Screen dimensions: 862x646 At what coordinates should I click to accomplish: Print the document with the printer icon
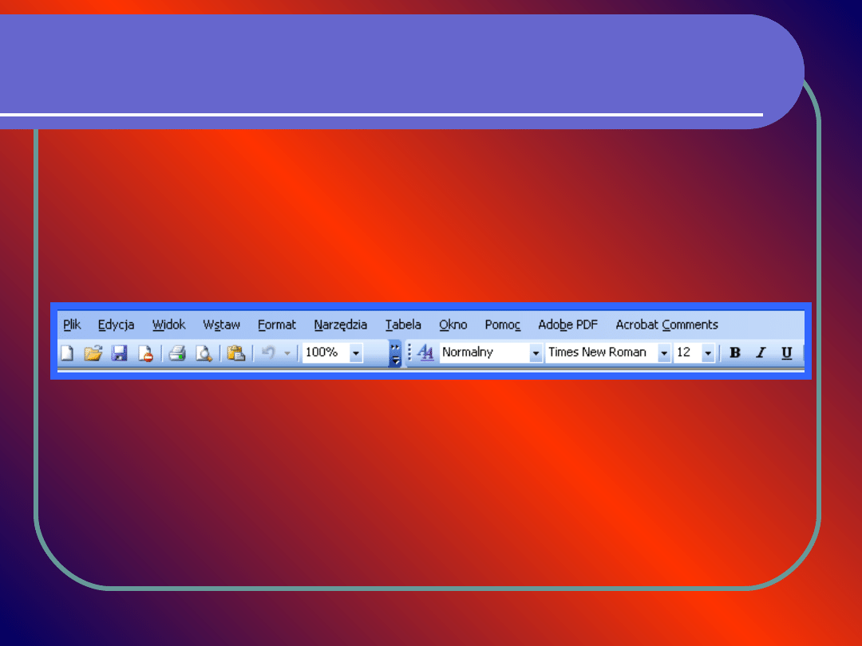click(x=177, y=353)
